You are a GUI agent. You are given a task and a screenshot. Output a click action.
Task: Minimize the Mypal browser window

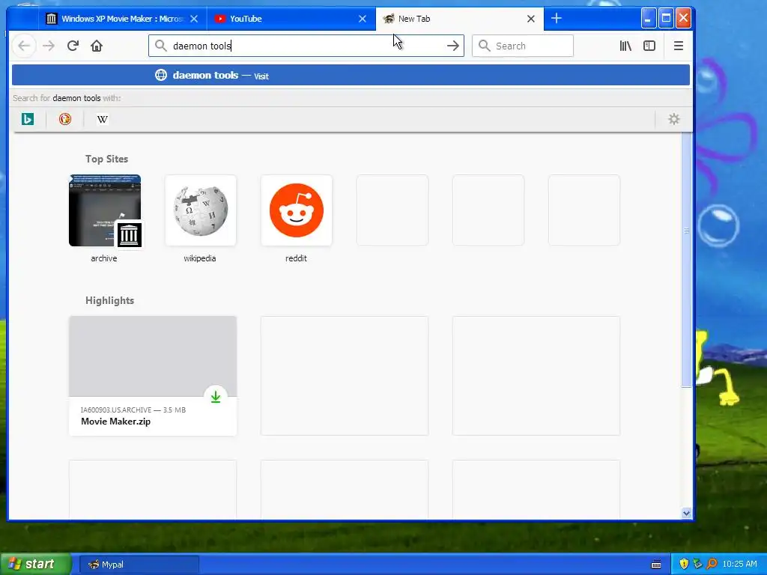tap(648, 19)
